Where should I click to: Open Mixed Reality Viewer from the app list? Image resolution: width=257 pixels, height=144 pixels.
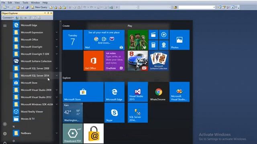33,112
